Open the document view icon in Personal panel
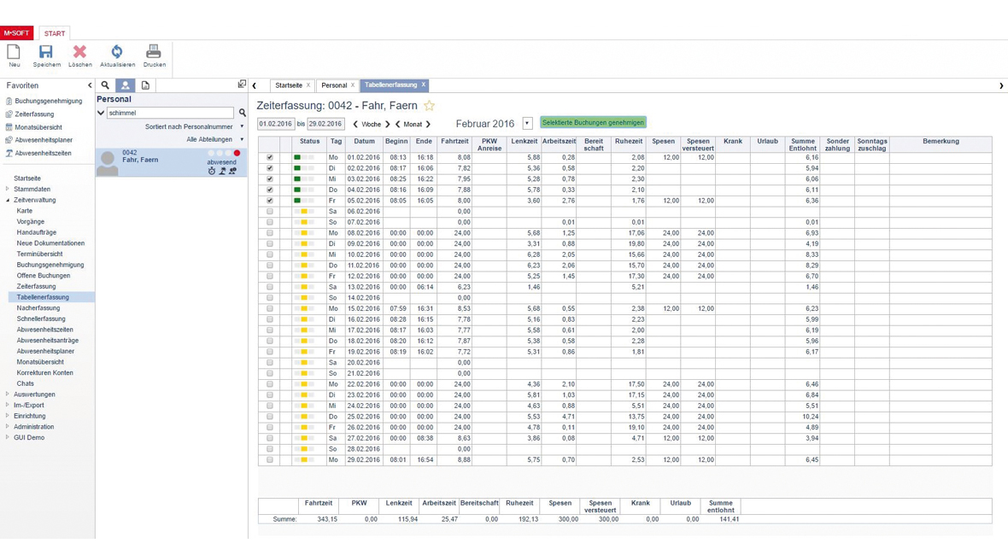 click(x=145, y=85)
